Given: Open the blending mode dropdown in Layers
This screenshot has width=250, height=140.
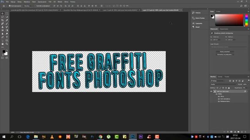Looking at the screenshot, I should pos(223,84).
